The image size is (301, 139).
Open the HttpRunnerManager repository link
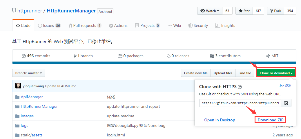pyautogui.click(x=71, y=11)
